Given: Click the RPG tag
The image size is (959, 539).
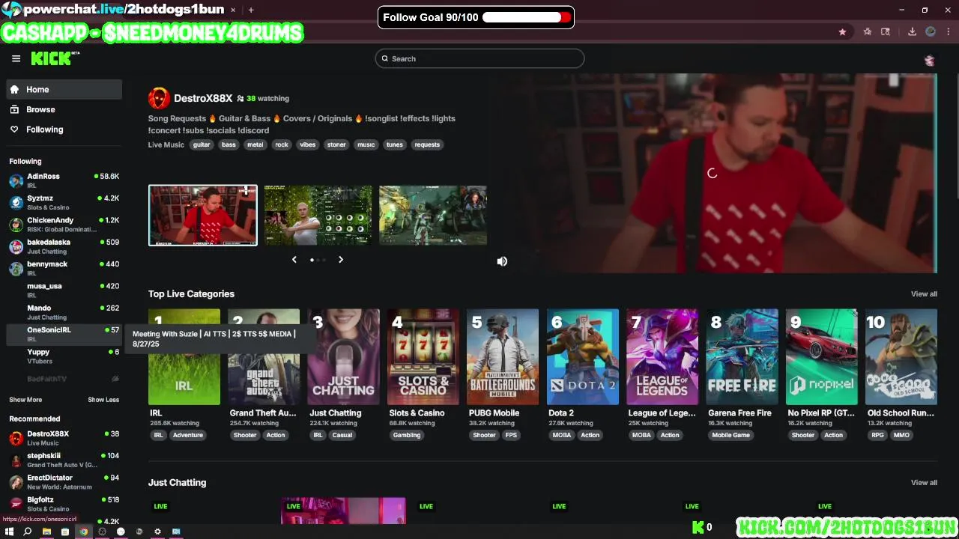Looking at the screenshot, I should (x=877, y=435).
